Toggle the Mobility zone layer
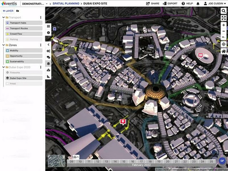228x171 pixels. pos(24,51)
